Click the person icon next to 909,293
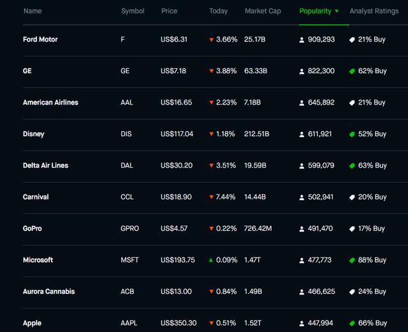The image size is (408, 332). 302,40
